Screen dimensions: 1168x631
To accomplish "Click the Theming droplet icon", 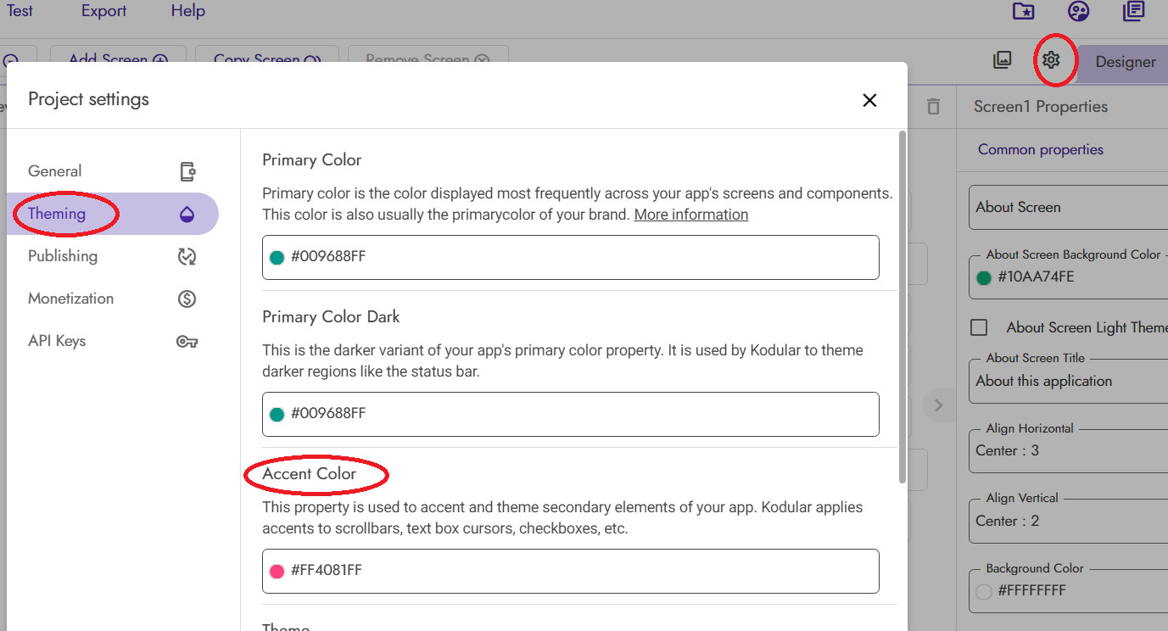I will click(x=187, y=214).
